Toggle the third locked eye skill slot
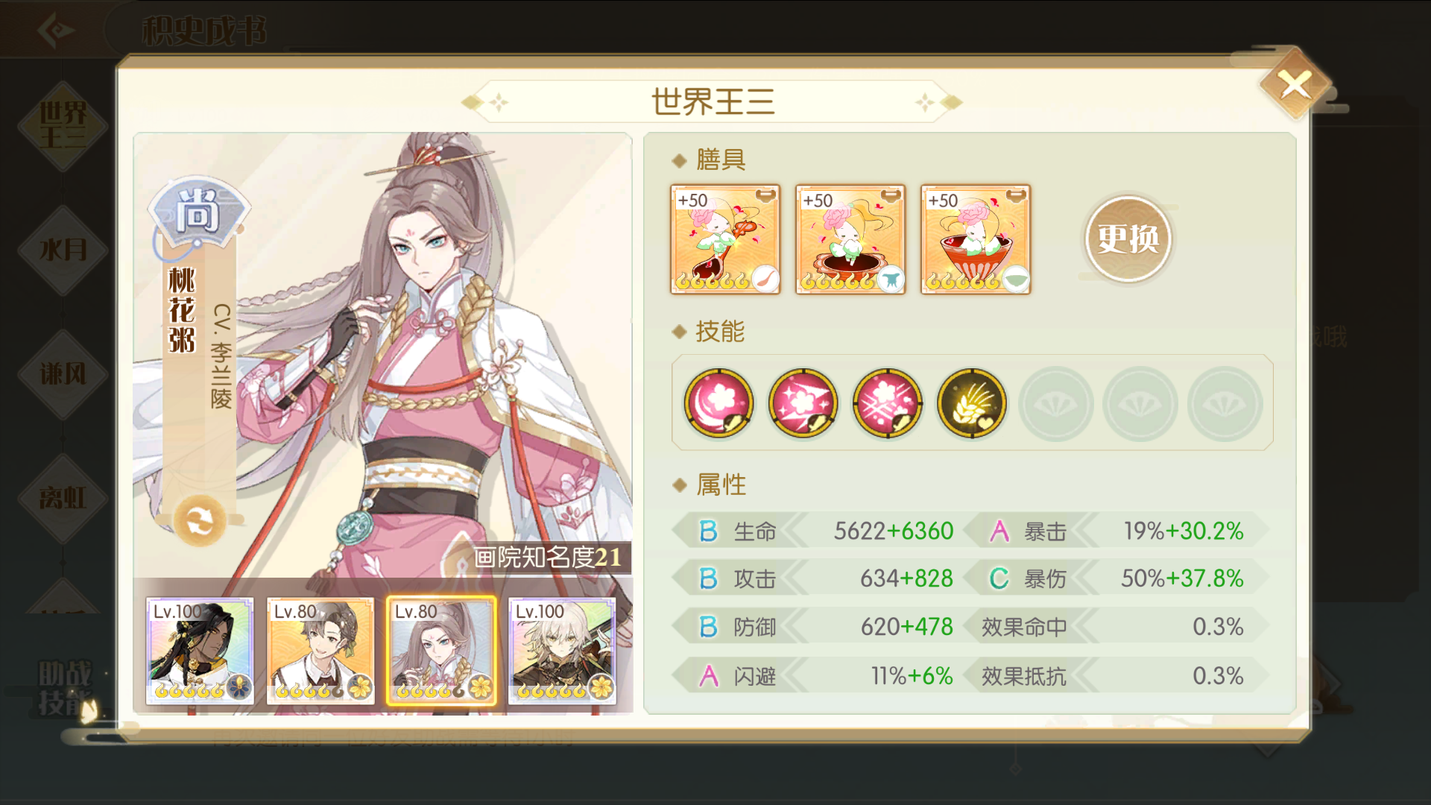1431x805 pixels. 1225,404
